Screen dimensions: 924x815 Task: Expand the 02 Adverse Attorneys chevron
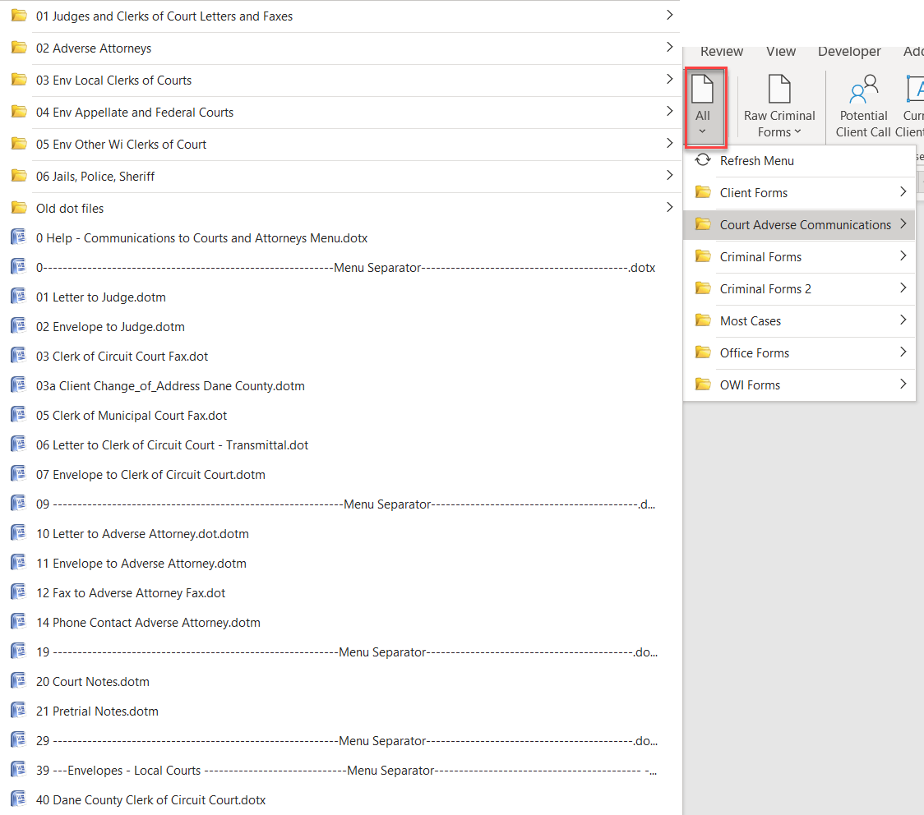(669, 47)
